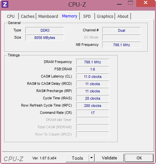This screenshot has height=164, width=156.
Task: Switch to the Graphics tab
Action: tap(105, 16)
